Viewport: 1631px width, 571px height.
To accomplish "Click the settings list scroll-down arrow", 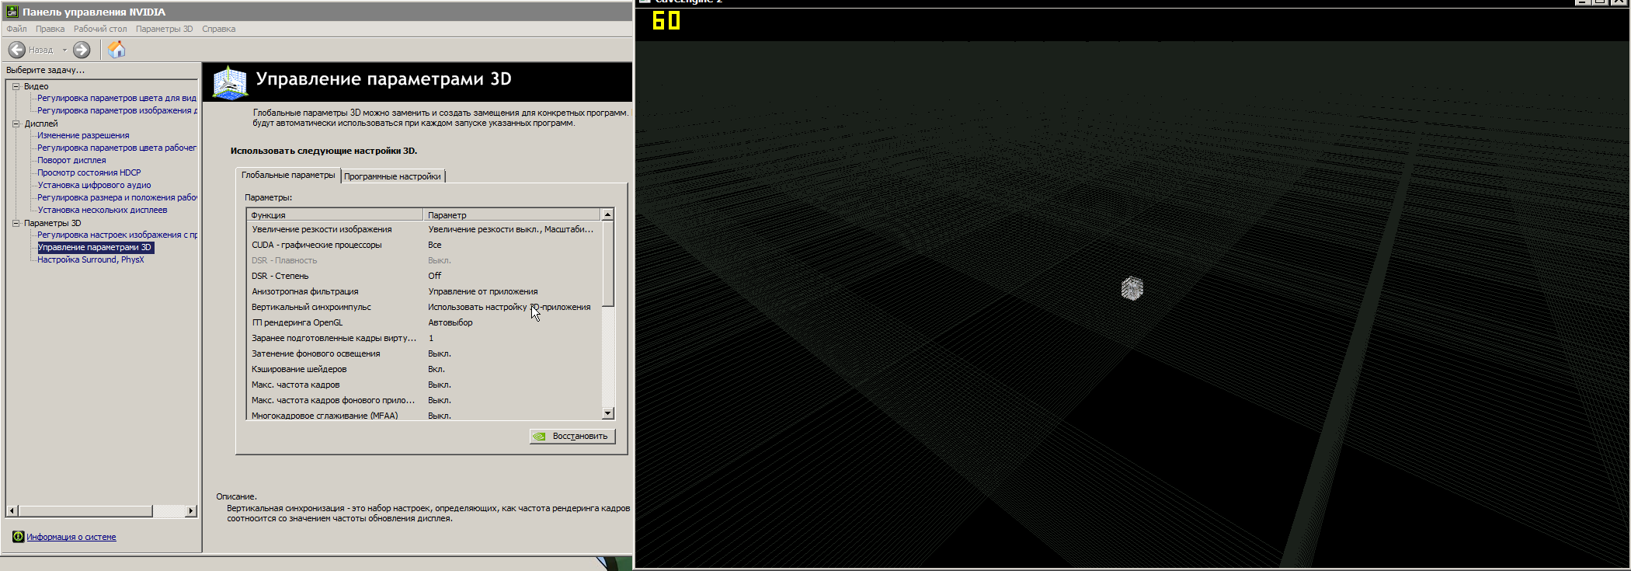I will point(608,414).
